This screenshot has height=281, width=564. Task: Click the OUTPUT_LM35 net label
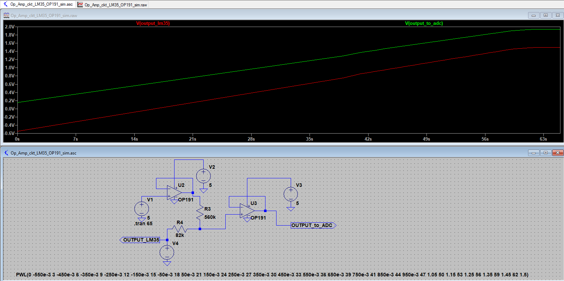pyautogui.click(x=140, y=240)
